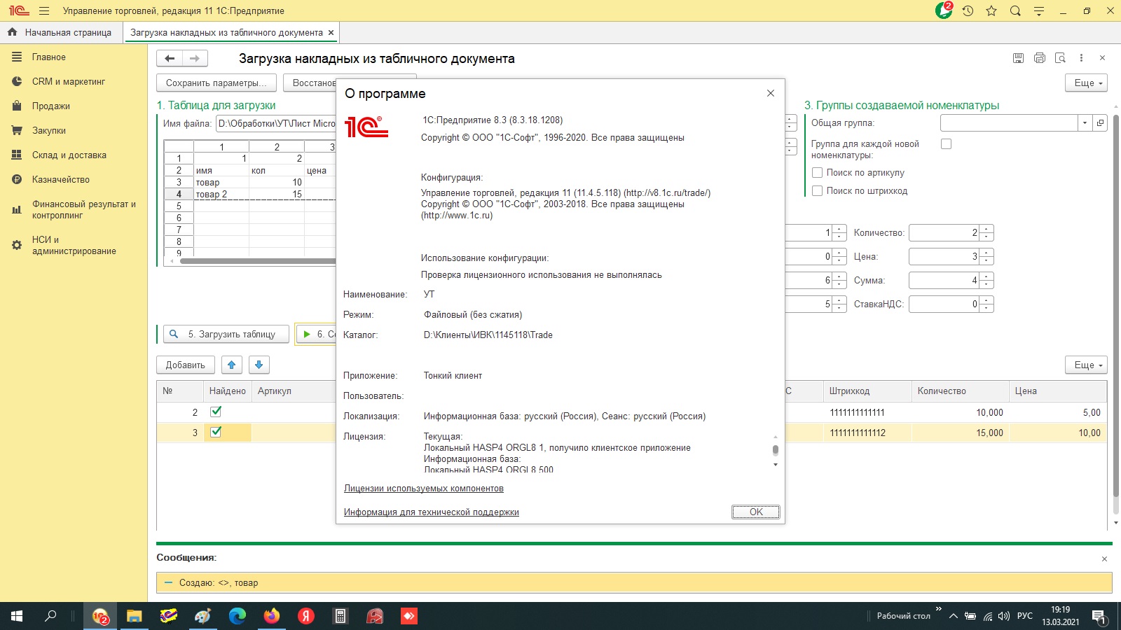Open the Windows Start menu
Viewport: 1121px width, 630px height.
17,616
